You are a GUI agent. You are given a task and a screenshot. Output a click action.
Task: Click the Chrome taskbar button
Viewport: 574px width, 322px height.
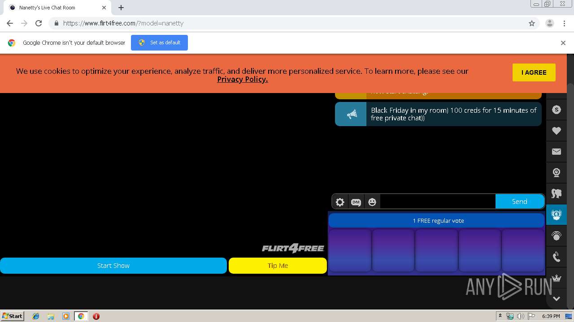tap(81, 316)
